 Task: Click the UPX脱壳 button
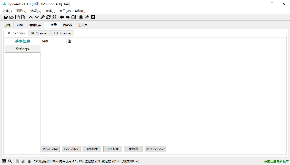[113, 149]
